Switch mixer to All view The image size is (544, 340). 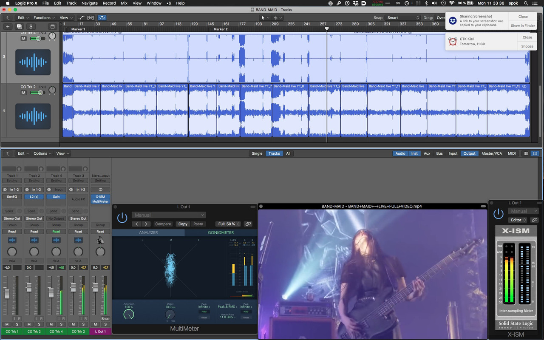tap(288, 153)
